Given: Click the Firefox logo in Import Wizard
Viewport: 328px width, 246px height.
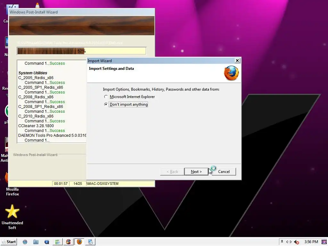Looking at the screenshot, I should coord(231,73).
